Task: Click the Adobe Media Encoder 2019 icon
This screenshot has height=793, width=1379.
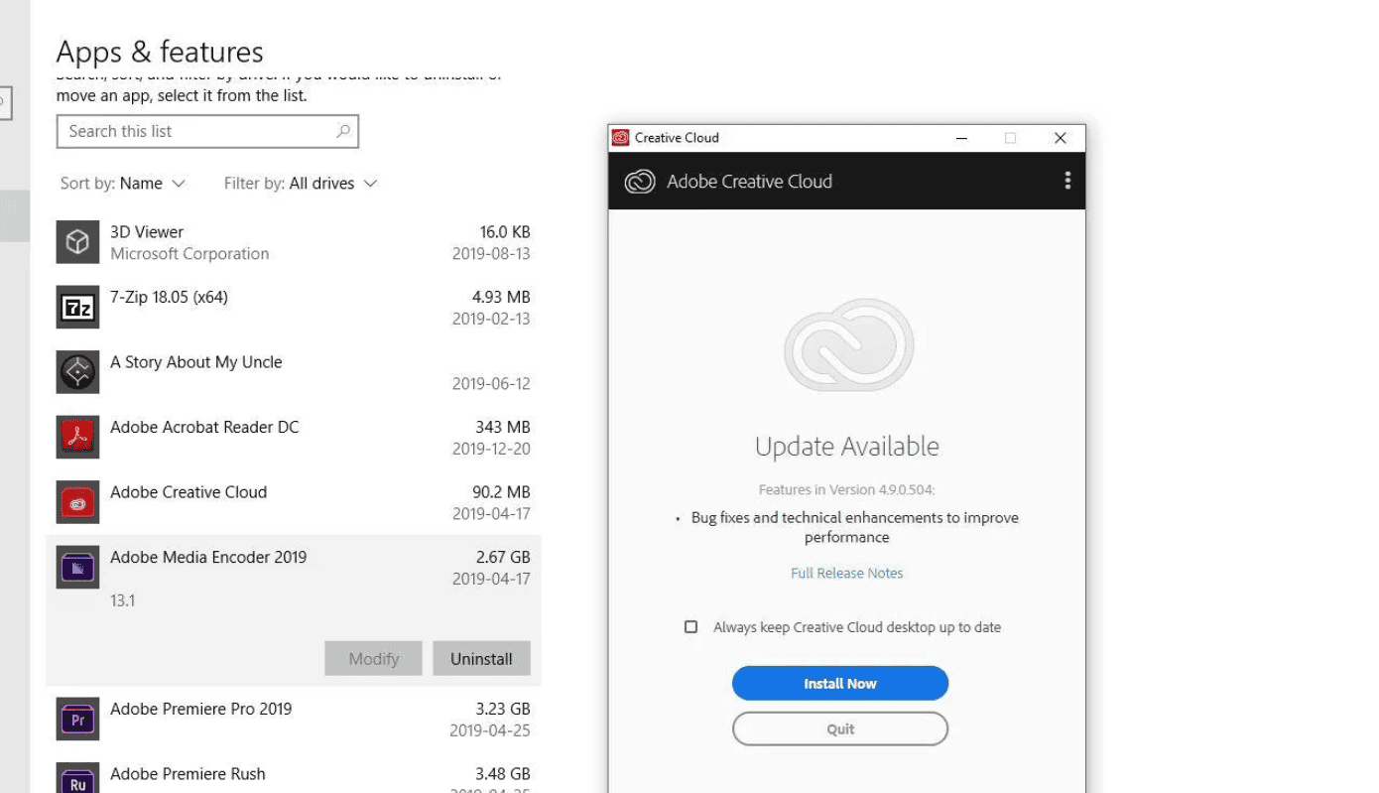Action: click(77, 567)
